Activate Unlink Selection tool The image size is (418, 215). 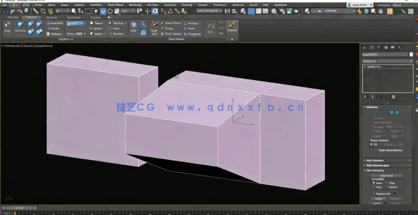[x=43, y=11]
